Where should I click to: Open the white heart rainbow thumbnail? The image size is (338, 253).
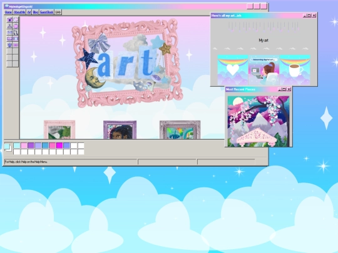pyautogui.click(x=233, y=70)
